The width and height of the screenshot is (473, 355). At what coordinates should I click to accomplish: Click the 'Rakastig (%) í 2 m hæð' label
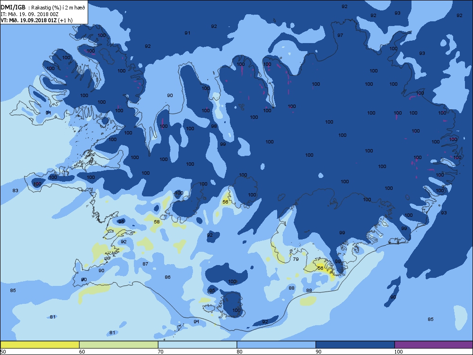(x=59, y=8)
